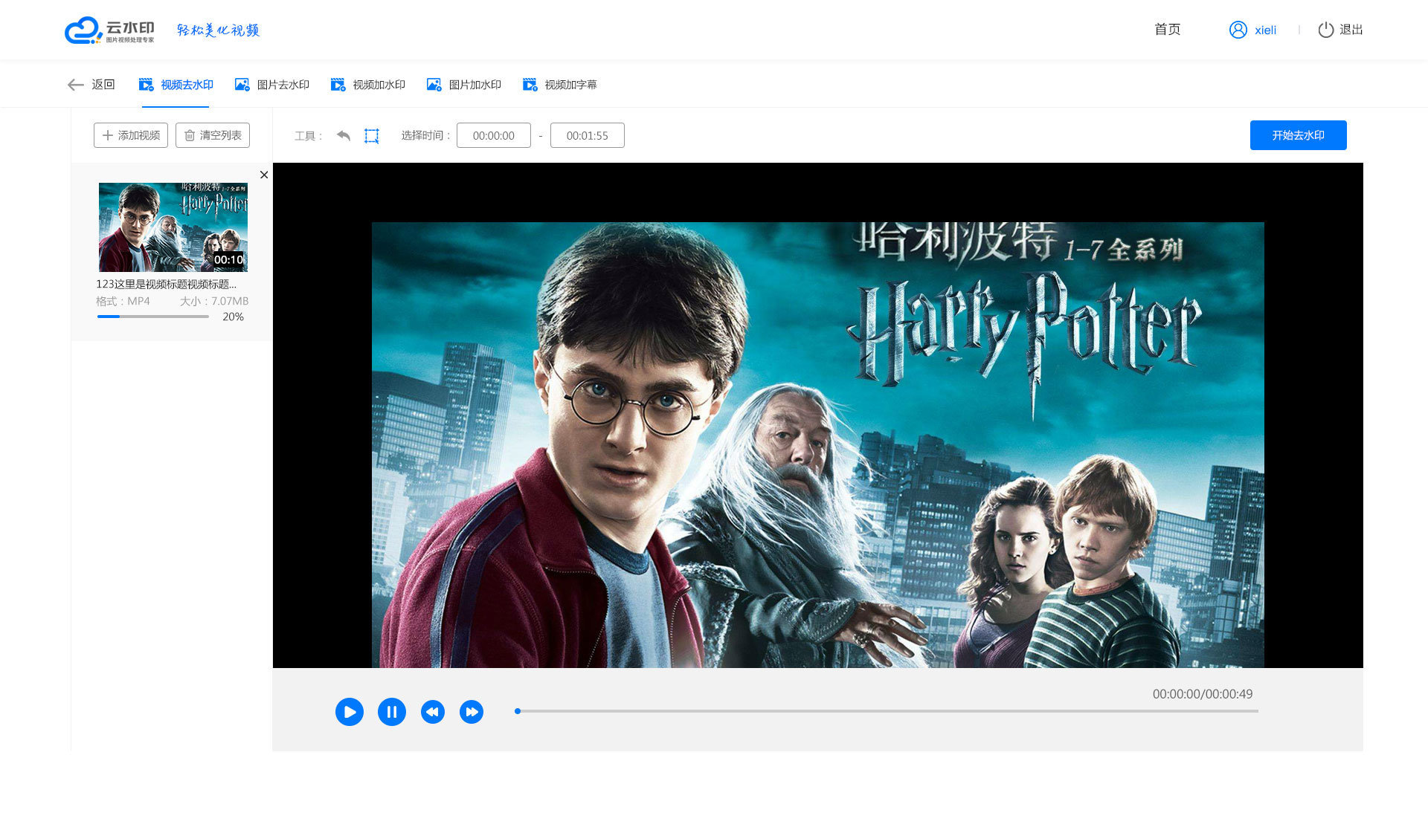The width and height of the screenshot is (1428, 833).
Task: Log out via the 退出 text
Action: (x=1351, y=30)
